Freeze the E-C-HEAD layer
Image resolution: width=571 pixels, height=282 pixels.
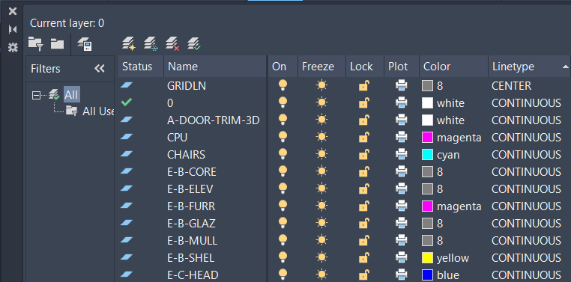click(321, 275)
